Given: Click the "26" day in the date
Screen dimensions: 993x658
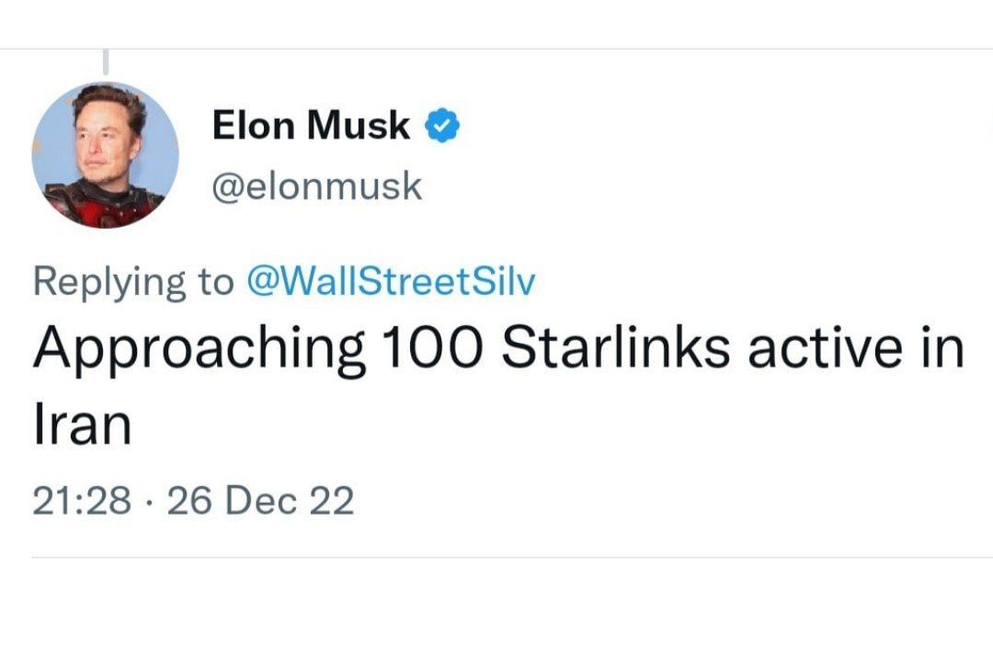Looking at the screenshot, I should click(x=190, y=502).
